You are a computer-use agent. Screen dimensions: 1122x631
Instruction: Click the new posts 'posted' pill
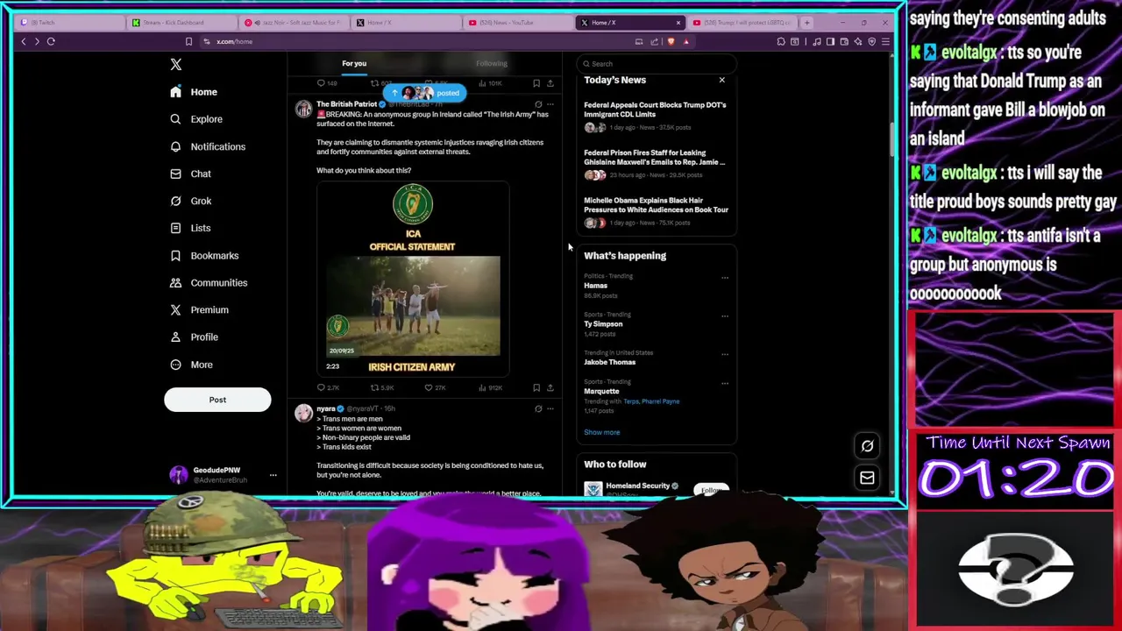(424, 93)
